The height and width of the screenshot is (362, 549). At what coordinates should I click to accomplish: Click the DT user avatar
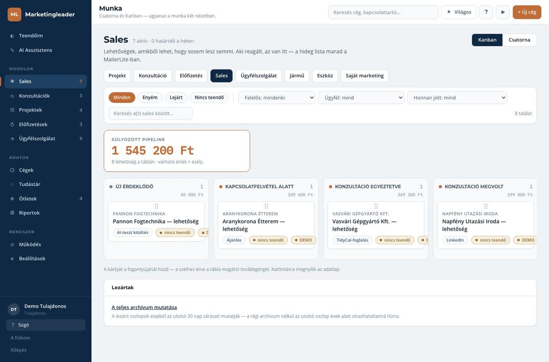coord(14,309)
